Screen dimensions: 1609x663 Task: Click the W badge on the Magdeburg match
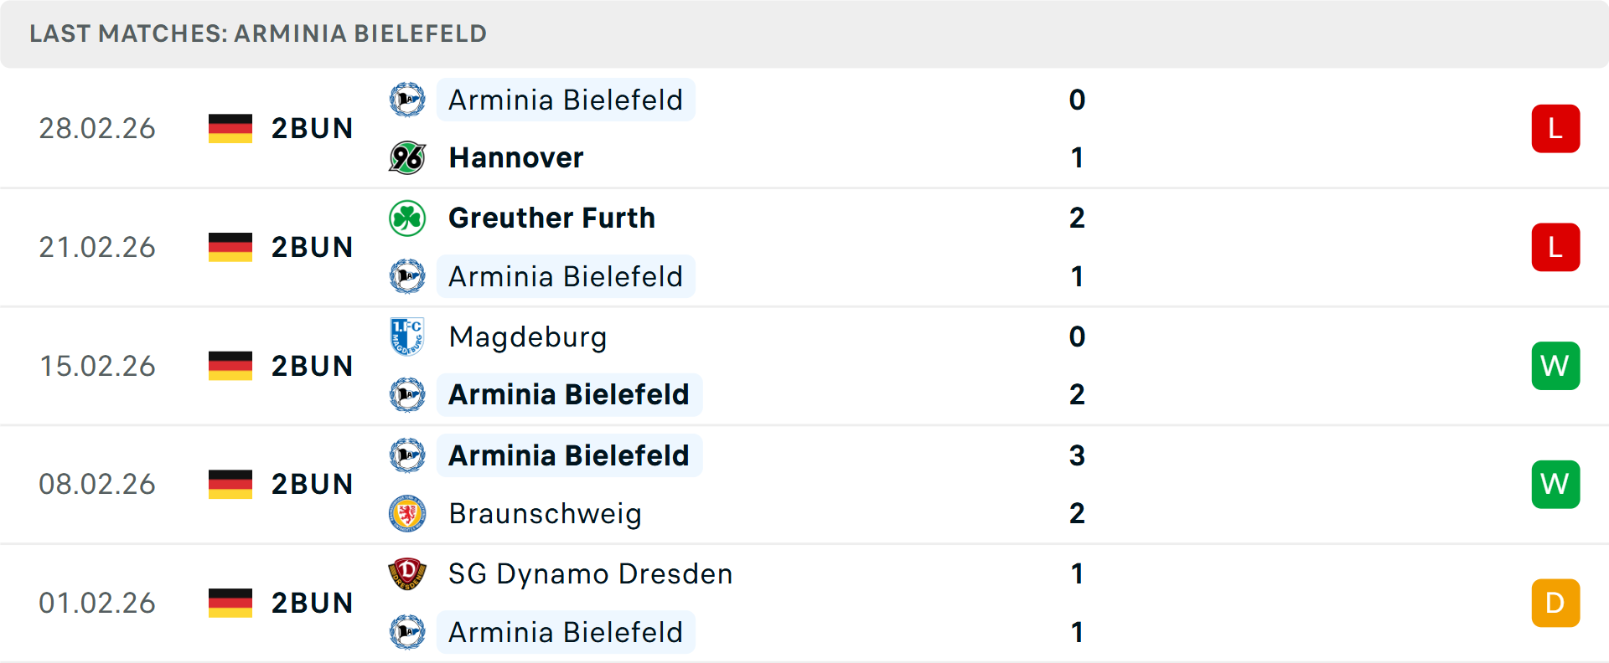click(x=1555, y=366)
